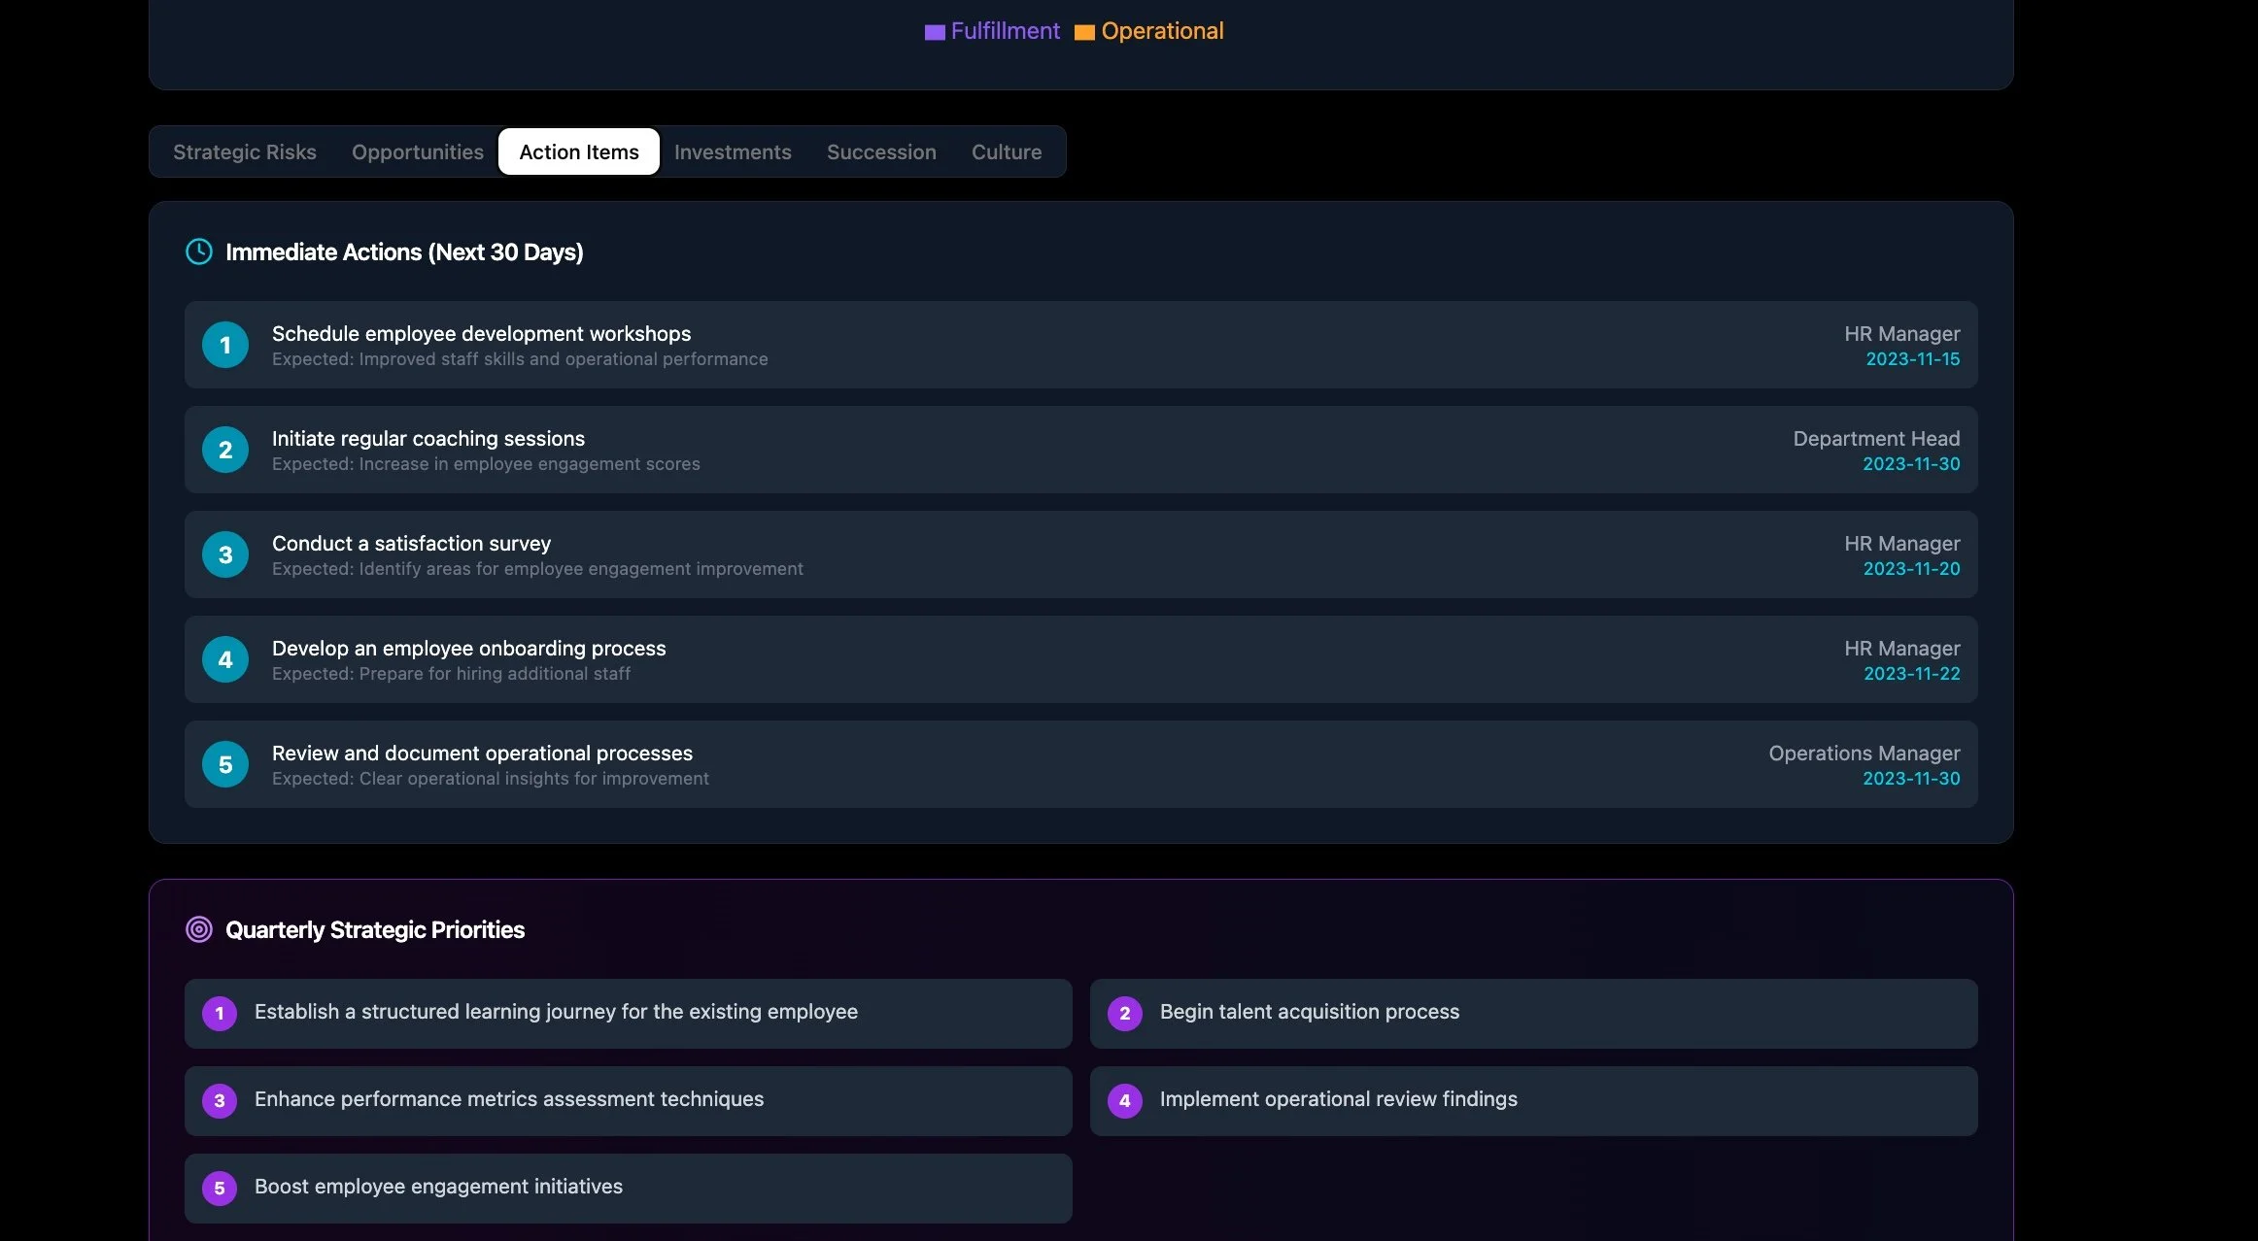The width and height of the screenshot is (2258, 1241).
Task: Click number 3 badge for satisfaction survey
Action: pos(225,554)
